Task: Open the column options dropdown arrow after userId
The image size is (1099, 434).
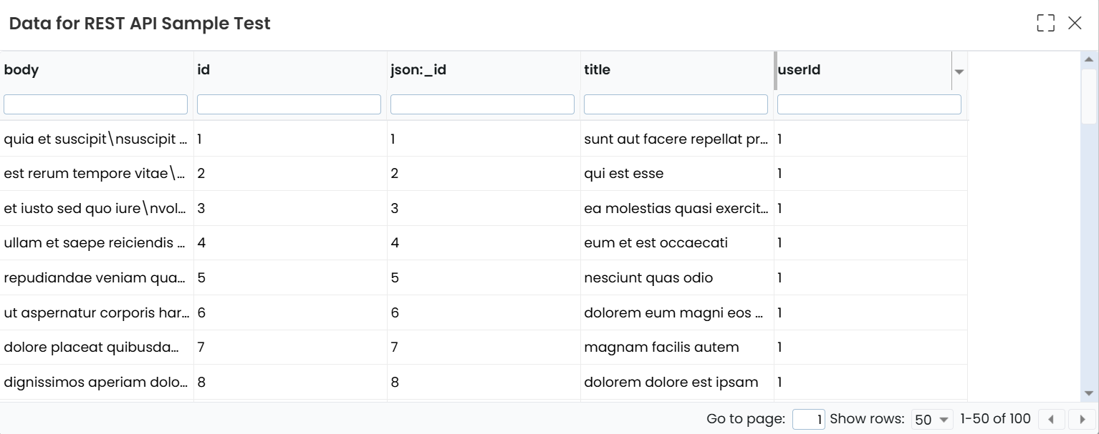Action: (x=959, y=71)
